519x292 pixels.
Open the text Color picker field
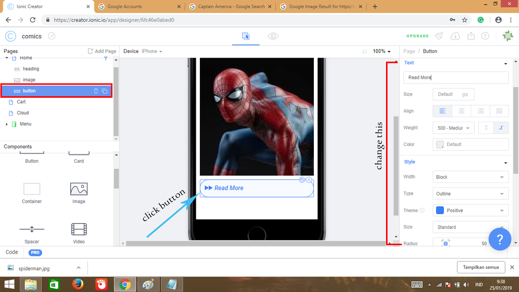click(470, 144)
